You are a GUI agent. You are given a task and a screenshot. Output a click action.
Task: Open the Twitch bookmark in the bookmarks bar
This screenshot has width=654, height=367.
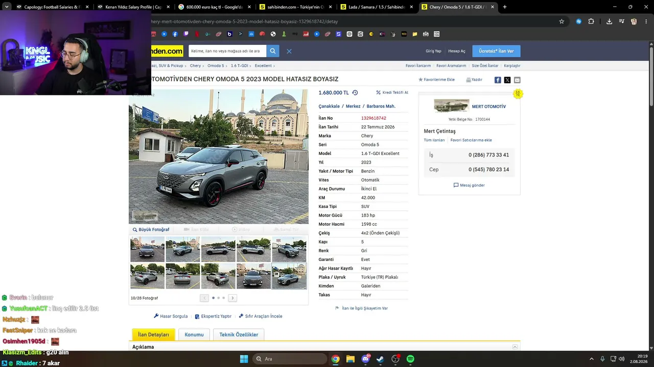coord(186,34)
